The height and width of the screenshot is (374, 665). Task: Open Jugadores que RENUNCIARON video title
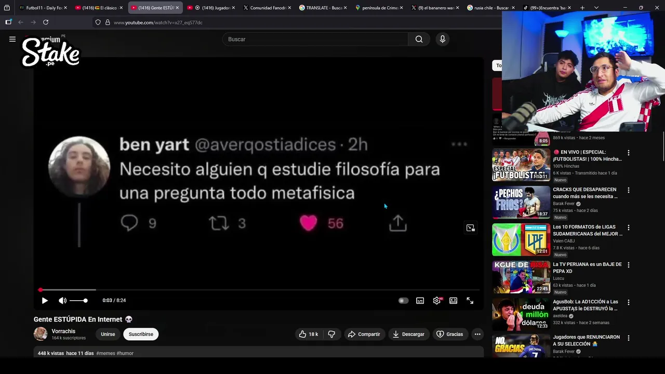(586, 340)
